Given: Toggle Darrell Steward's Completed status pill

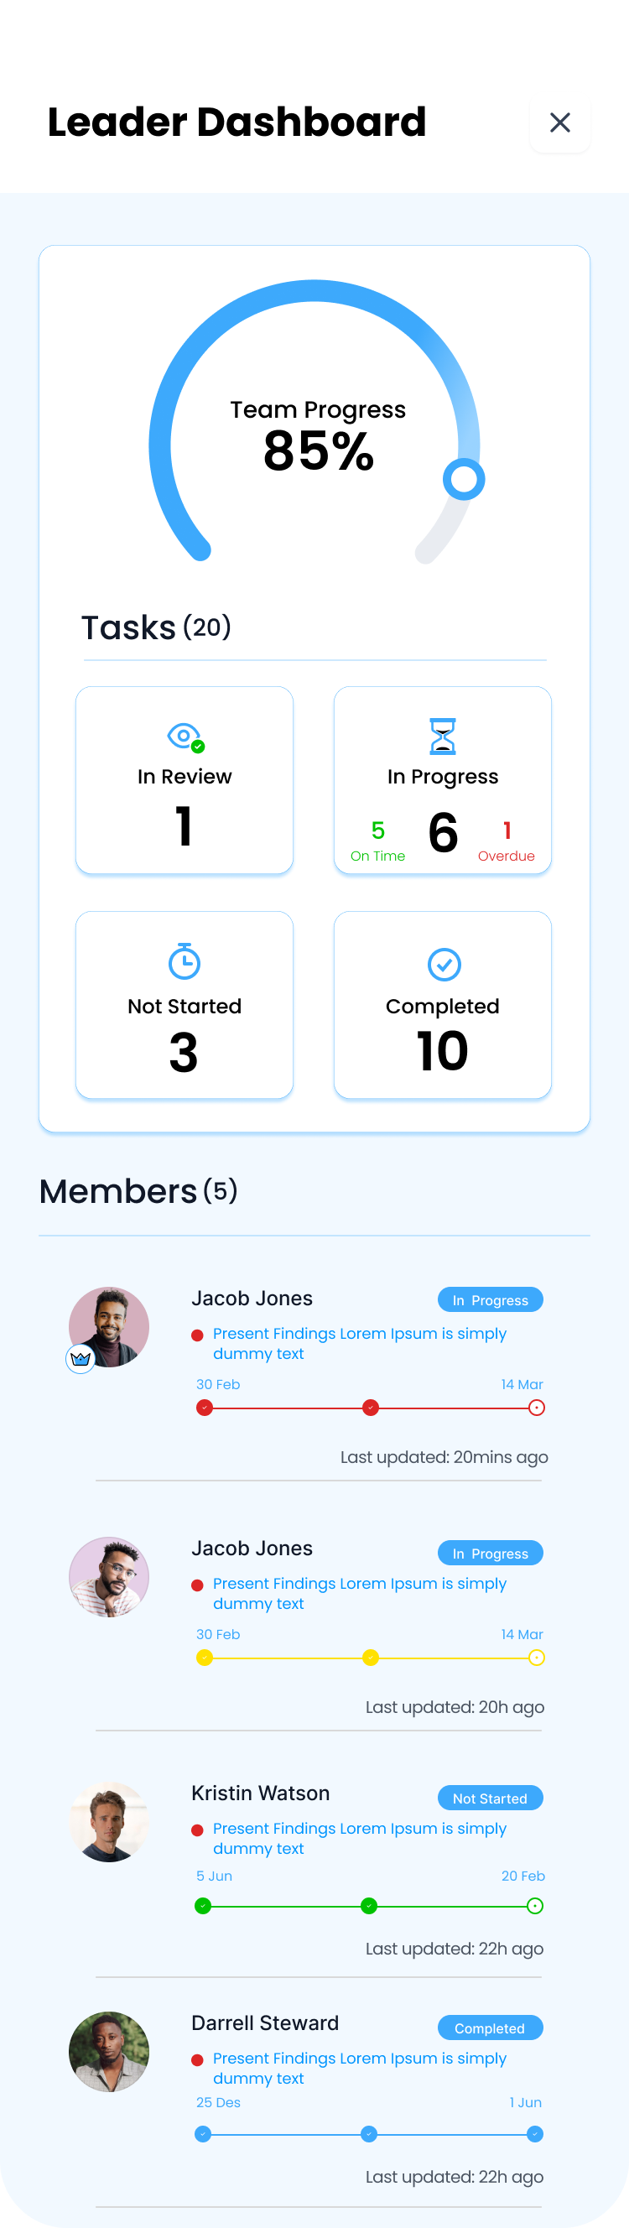Looking at the screenshot, I should [x=490, y=2028].
